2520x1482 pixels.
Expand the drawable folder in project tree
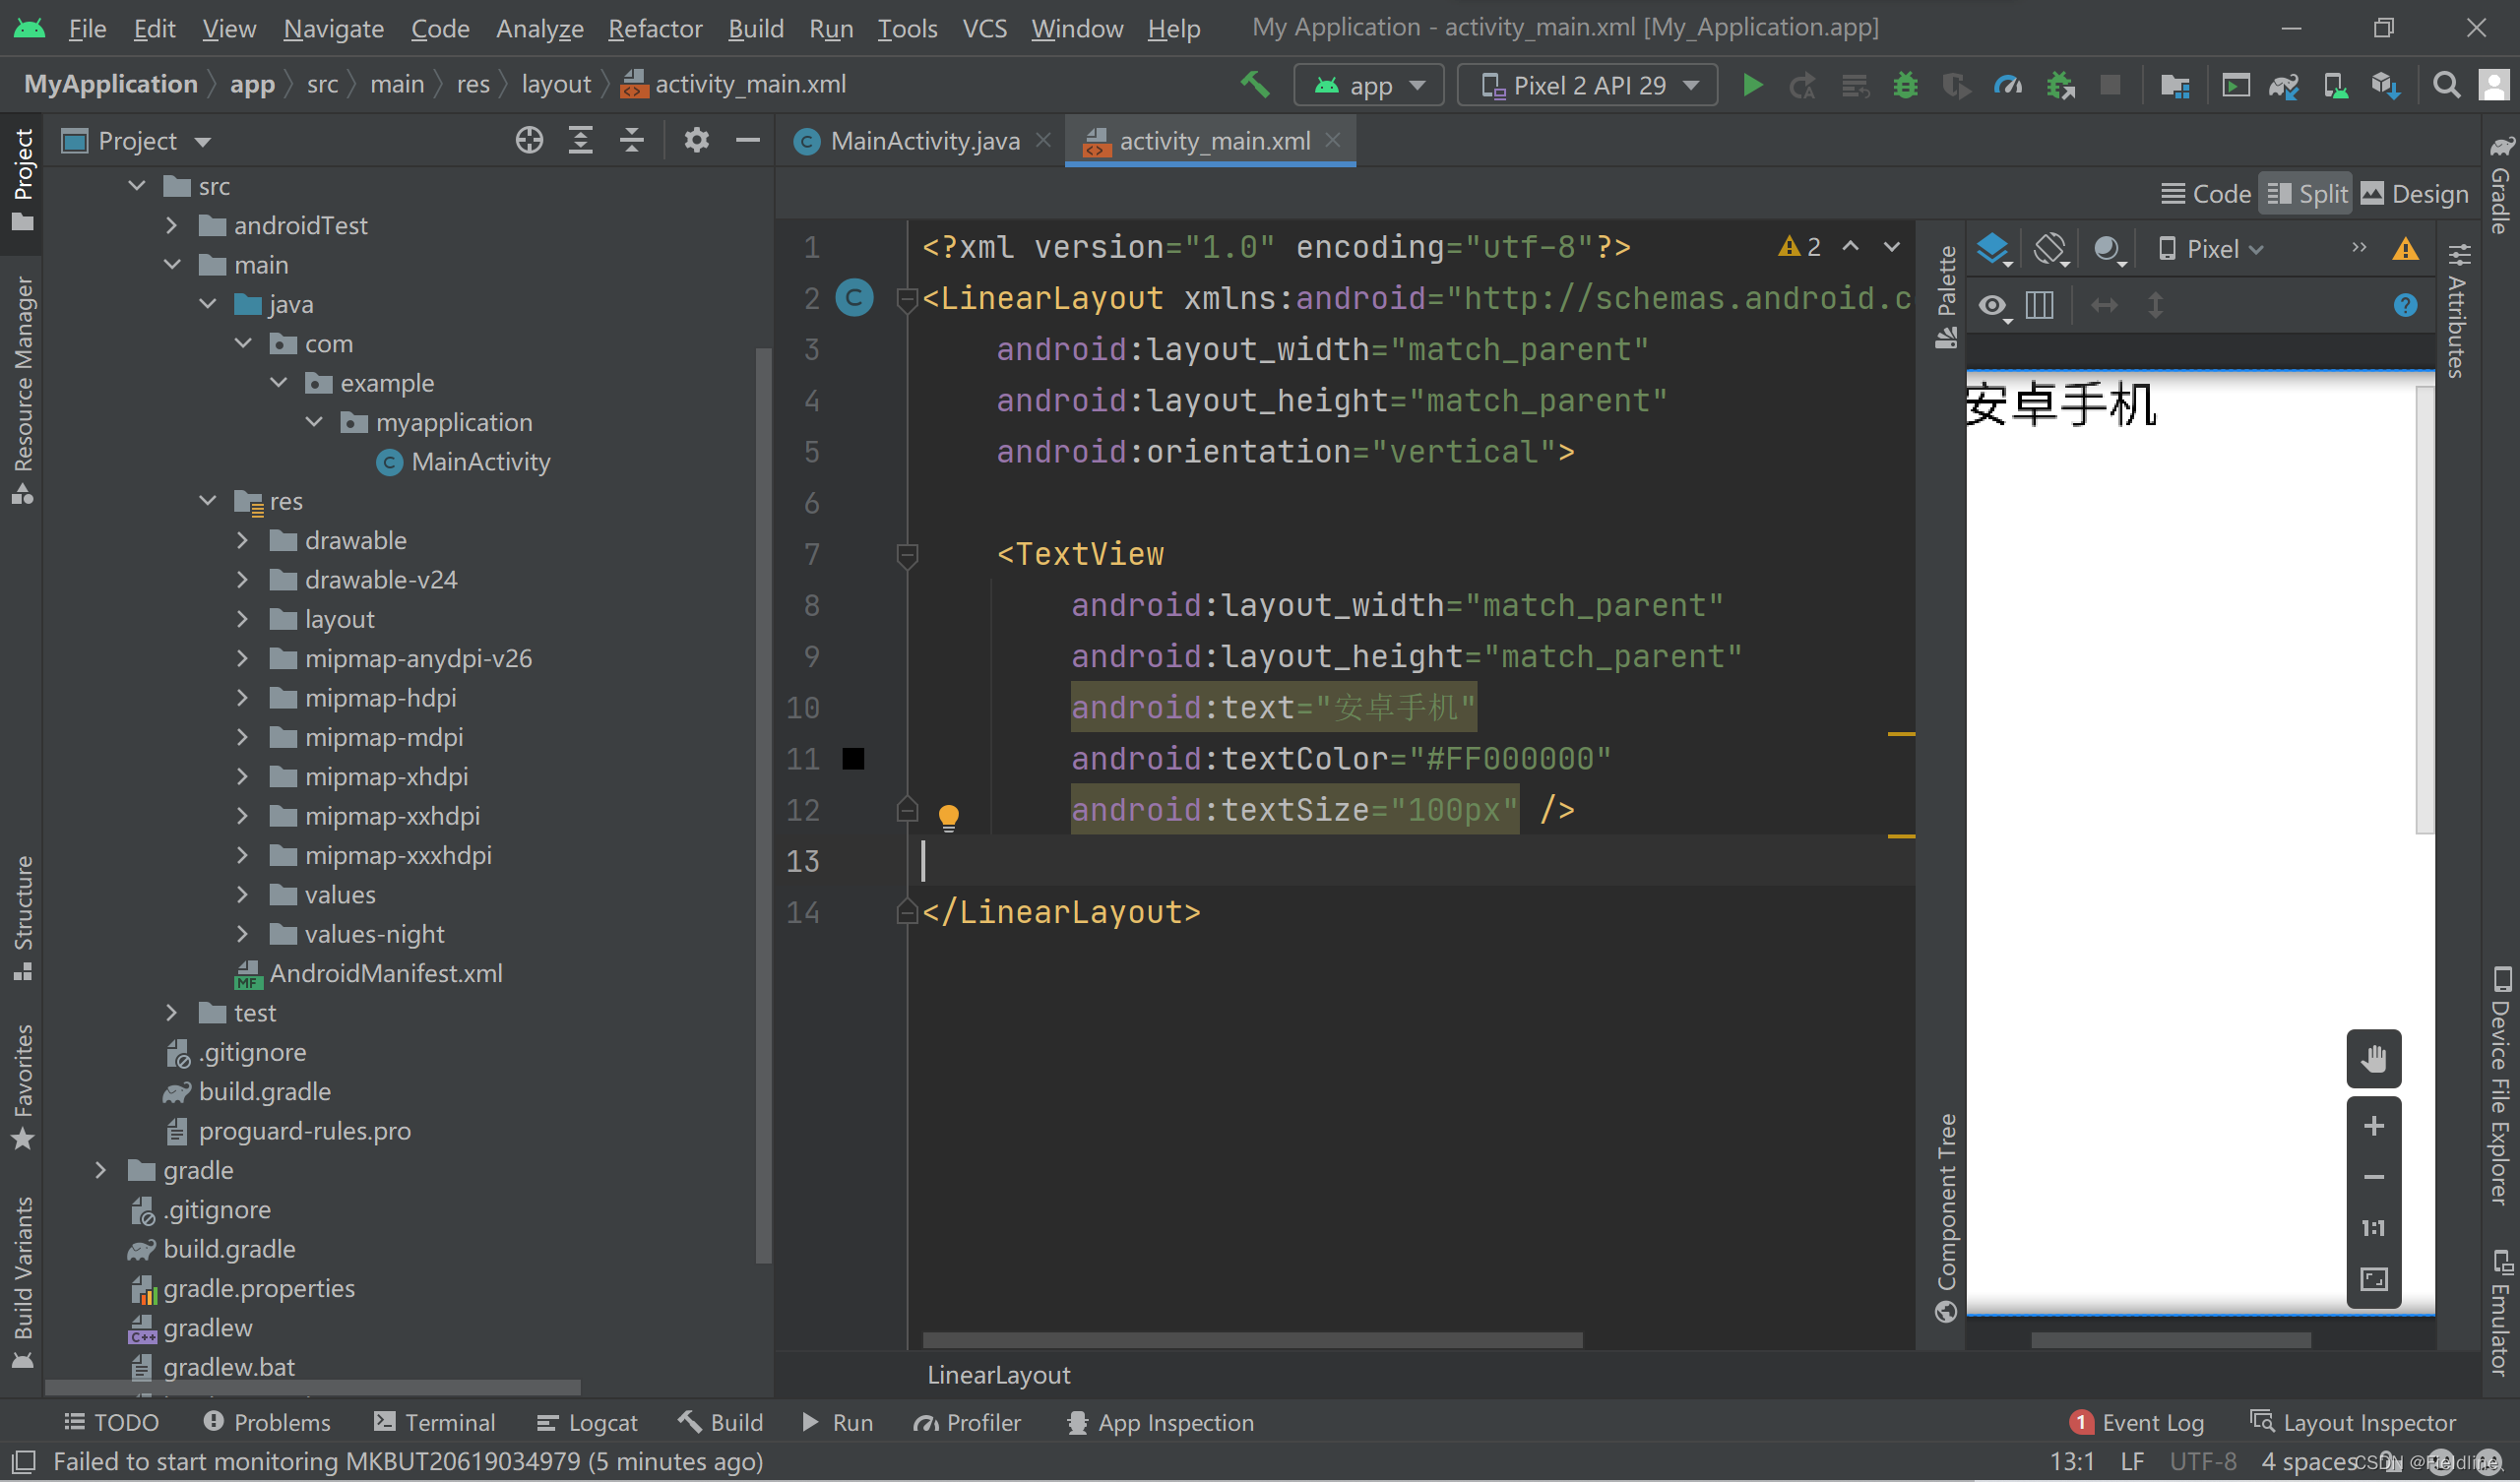(x=242, y=540)
